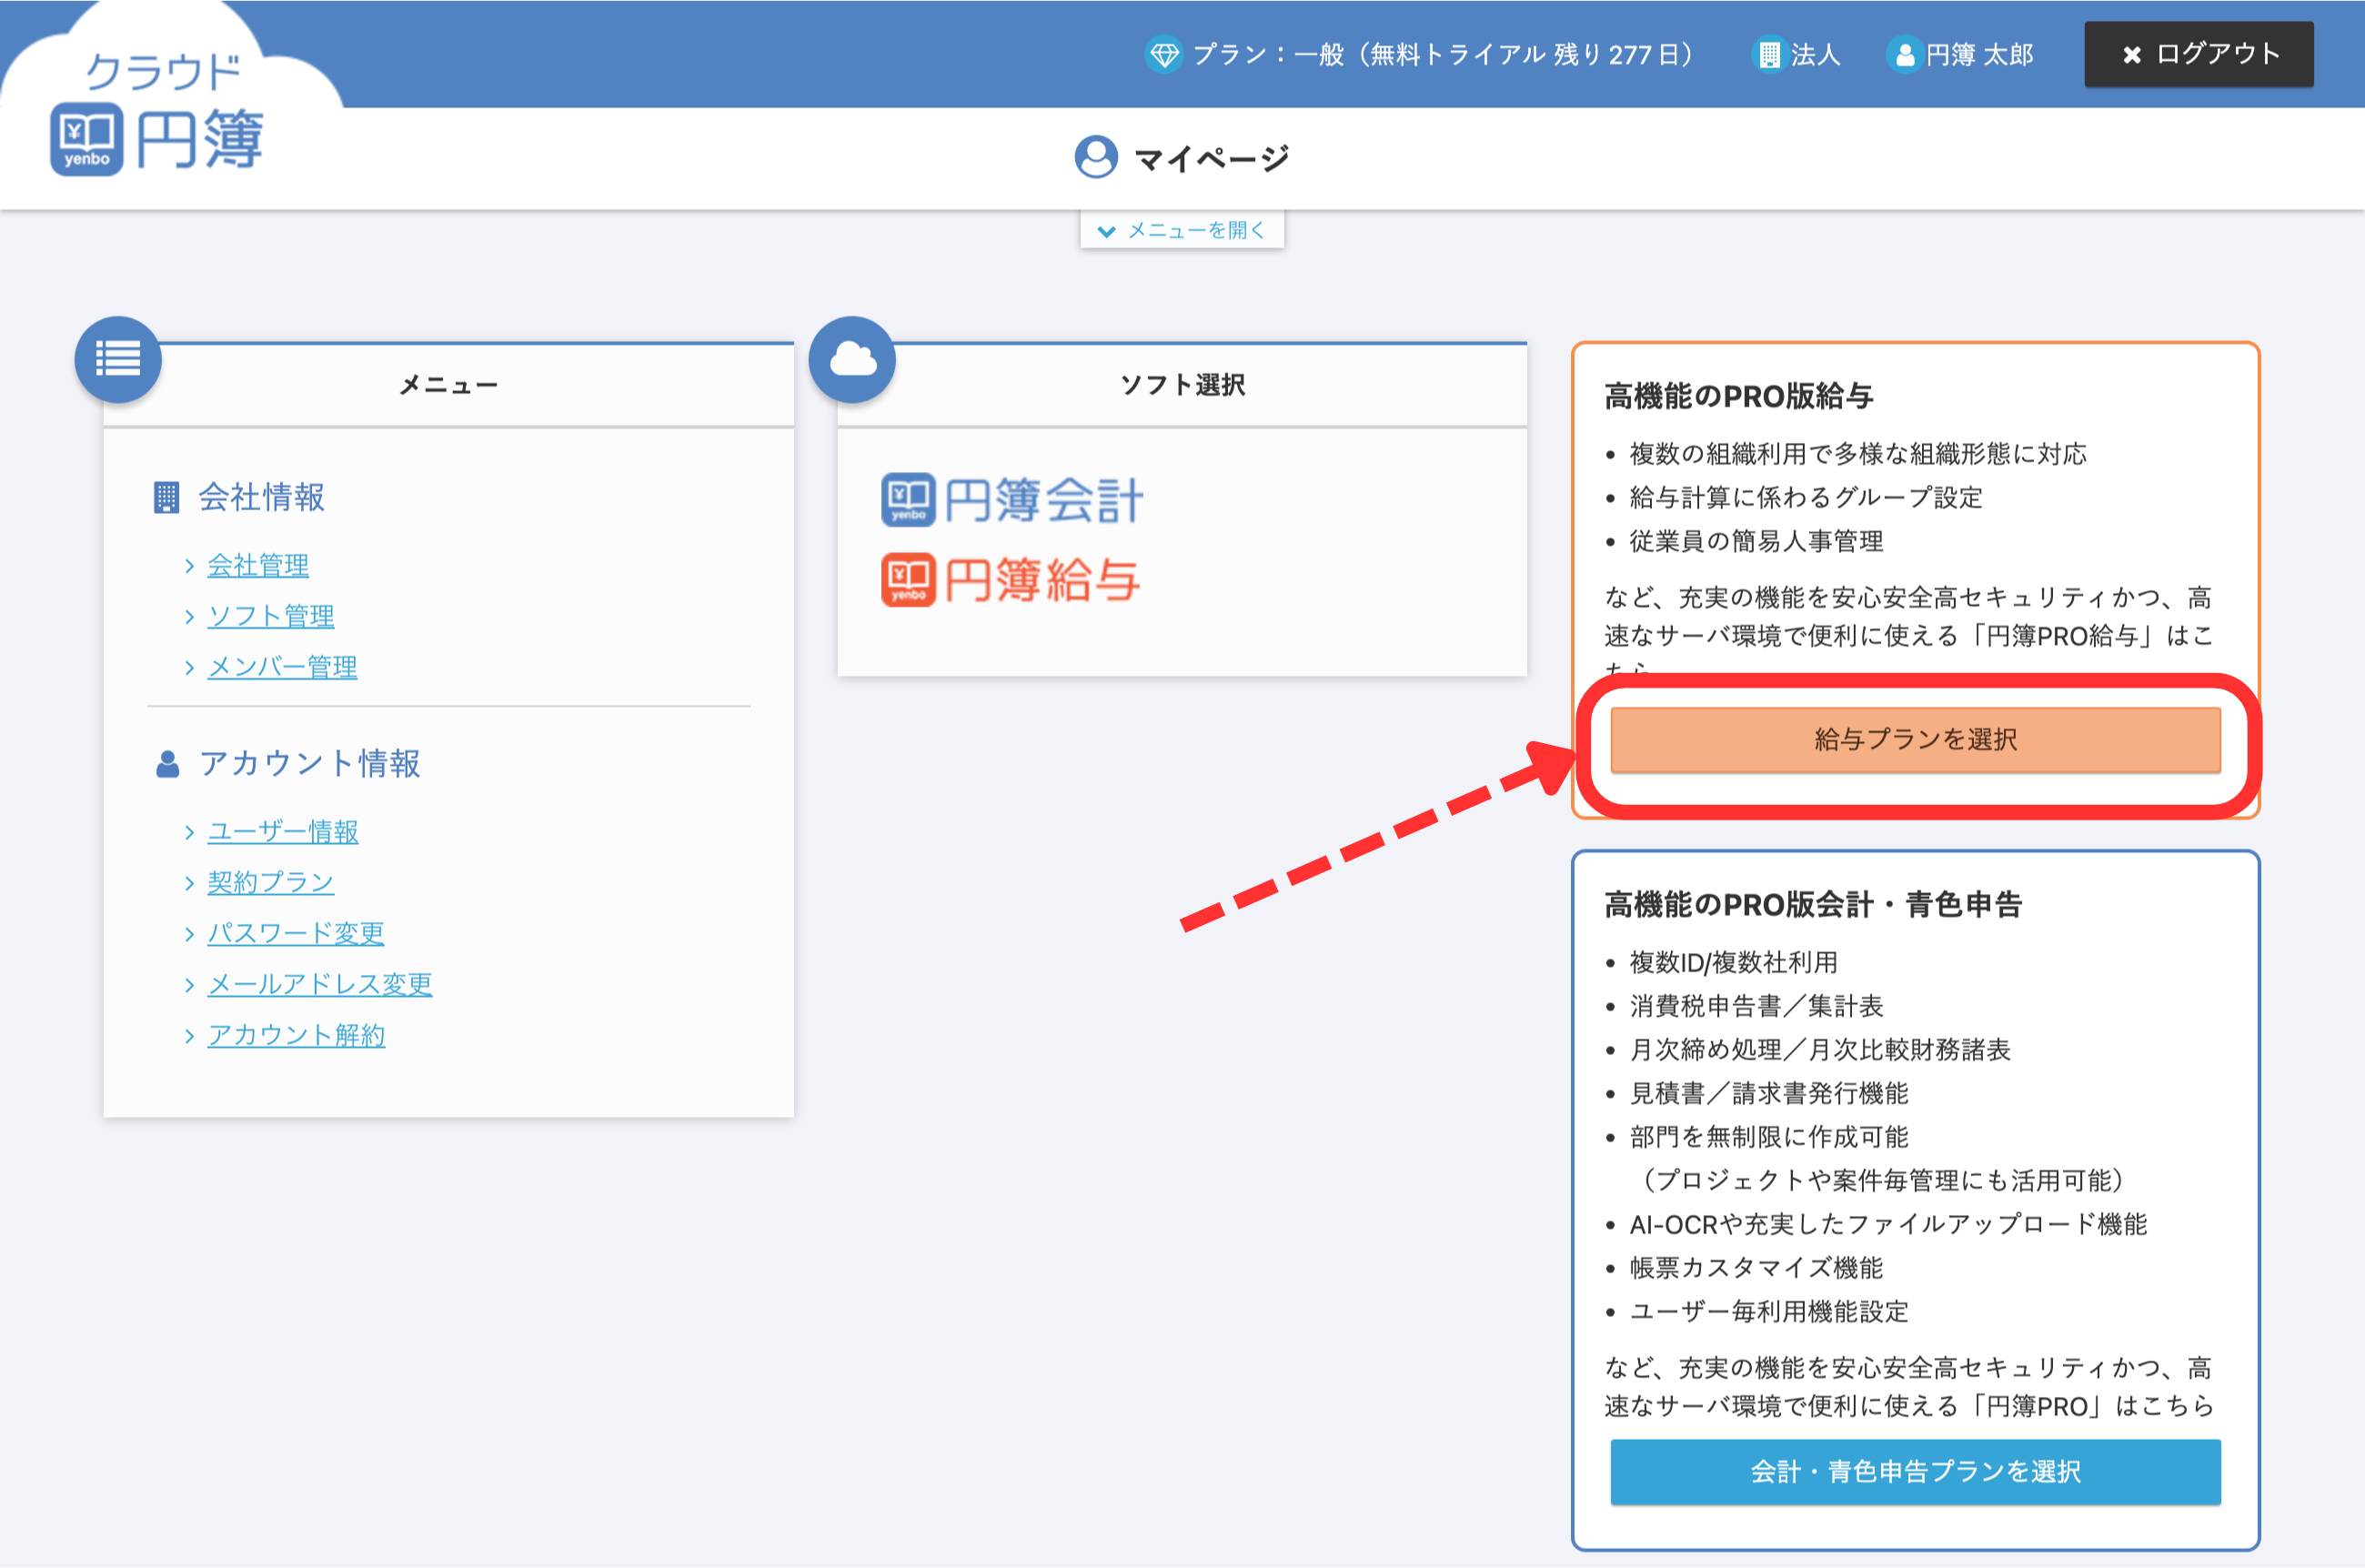This screenshot has width=2365, height=1568.
Task: Click the chevron before 契約プラン
Action: [189, 883]
